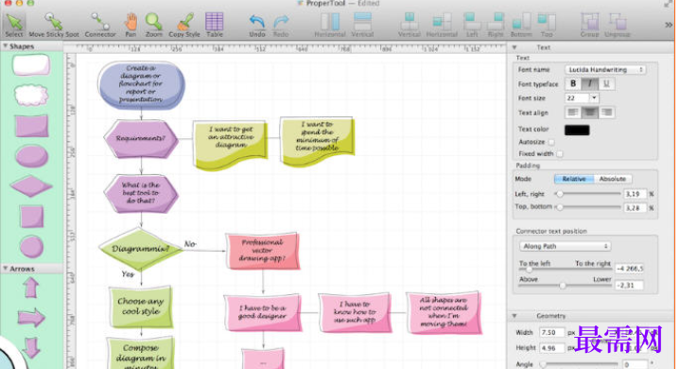Switch padding mode to Relative
The width and height of the screenshot is (680, 369).
[x=574, y=179]
